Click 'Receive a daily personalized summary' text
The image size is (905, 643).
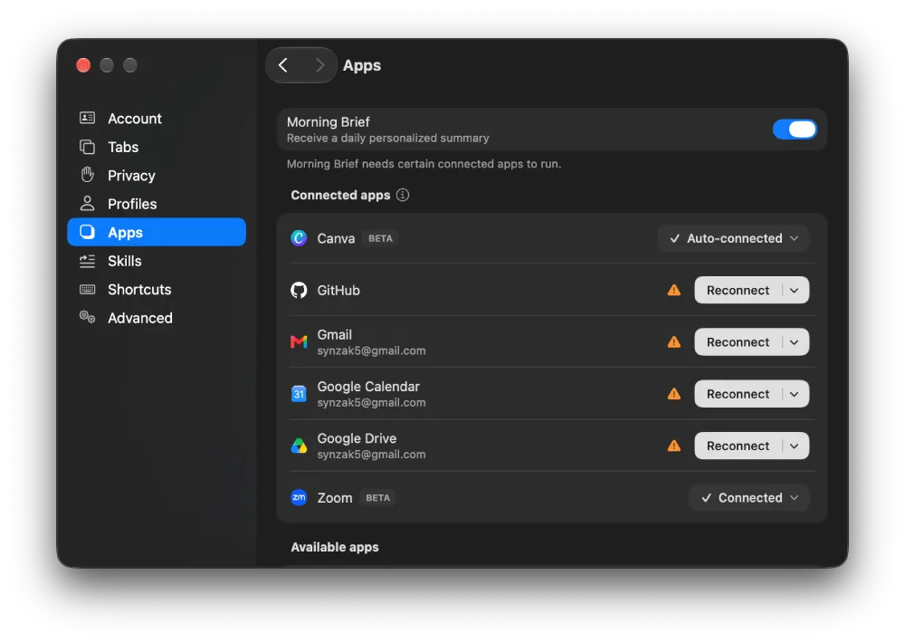pos(388,138)
